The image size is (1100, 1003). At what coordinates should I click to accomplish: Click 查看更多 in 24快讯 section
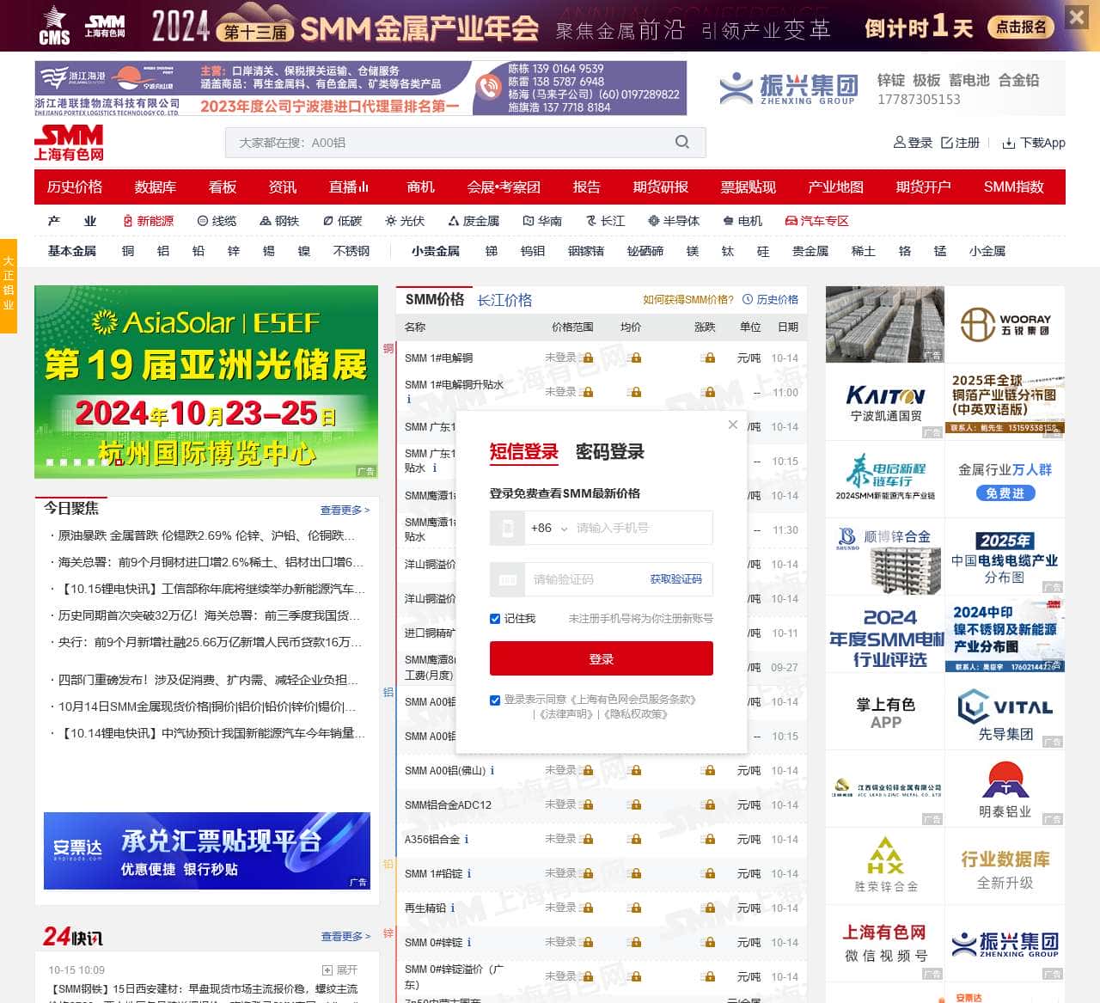click(345, 936)
